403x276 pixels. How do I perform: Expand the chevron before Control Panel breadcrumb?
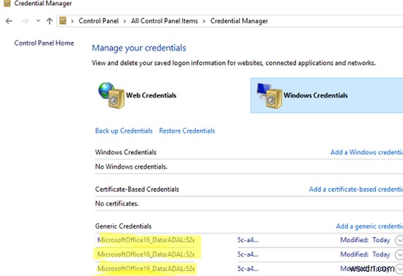(x=73, y=21)
